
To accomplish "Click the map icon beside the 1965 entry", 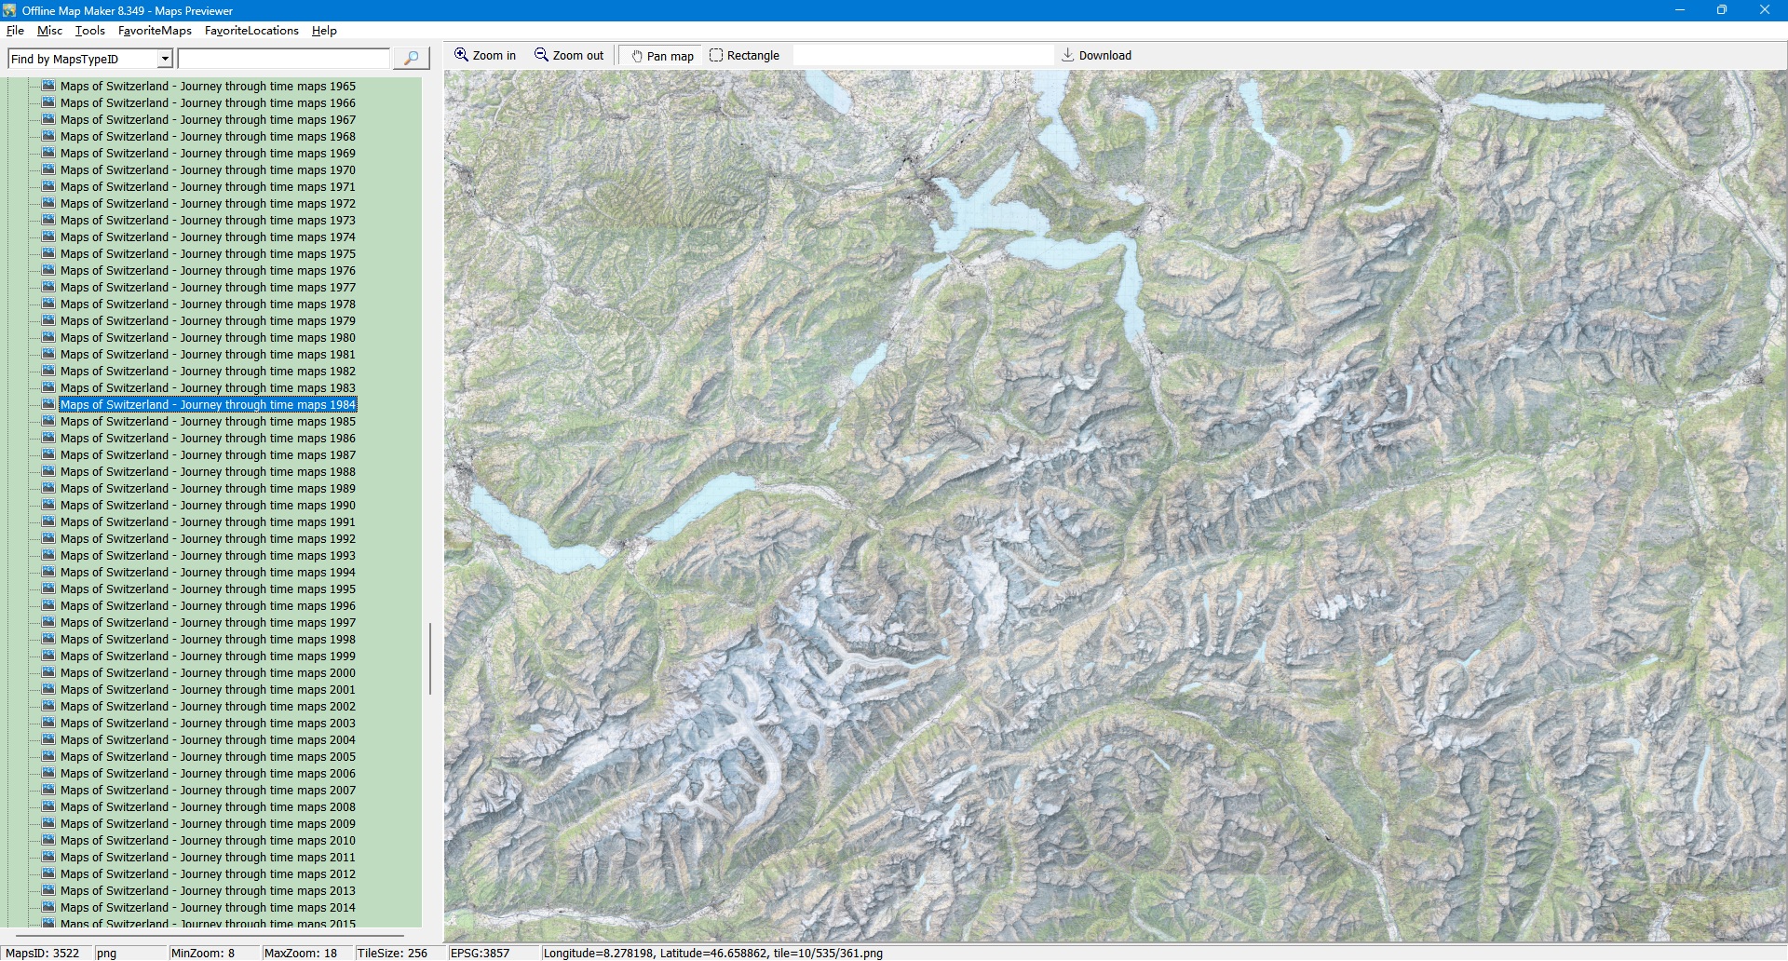I will click(49, 86).
